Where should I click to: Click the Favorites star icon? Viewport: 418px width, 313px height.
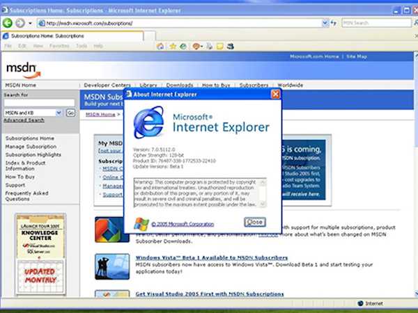point(173,47)
